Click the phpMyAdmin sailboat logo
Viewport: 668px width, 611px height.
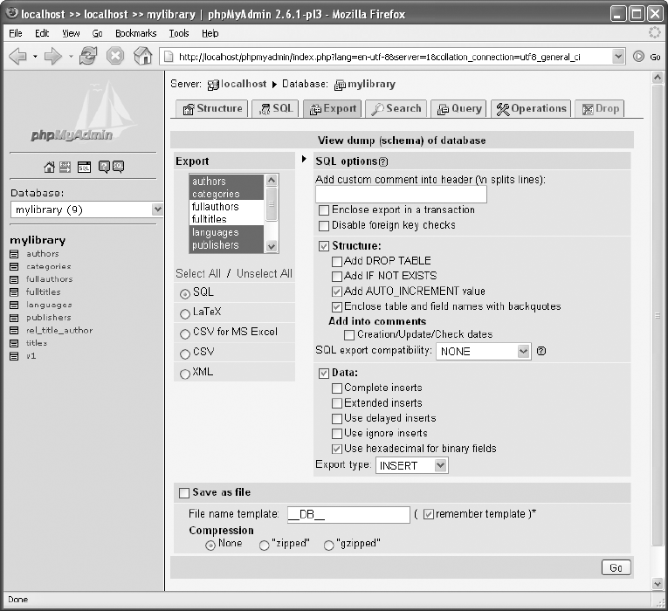[86, 112]
